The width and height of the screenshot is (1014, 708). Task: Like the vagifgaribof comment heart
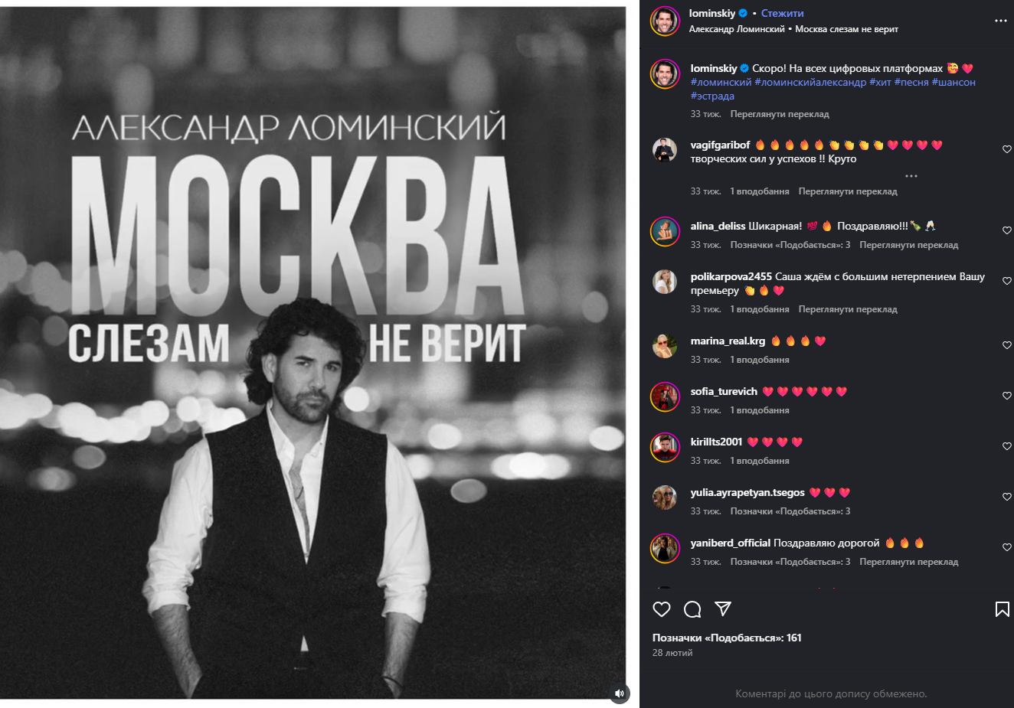pos(1007,149)
